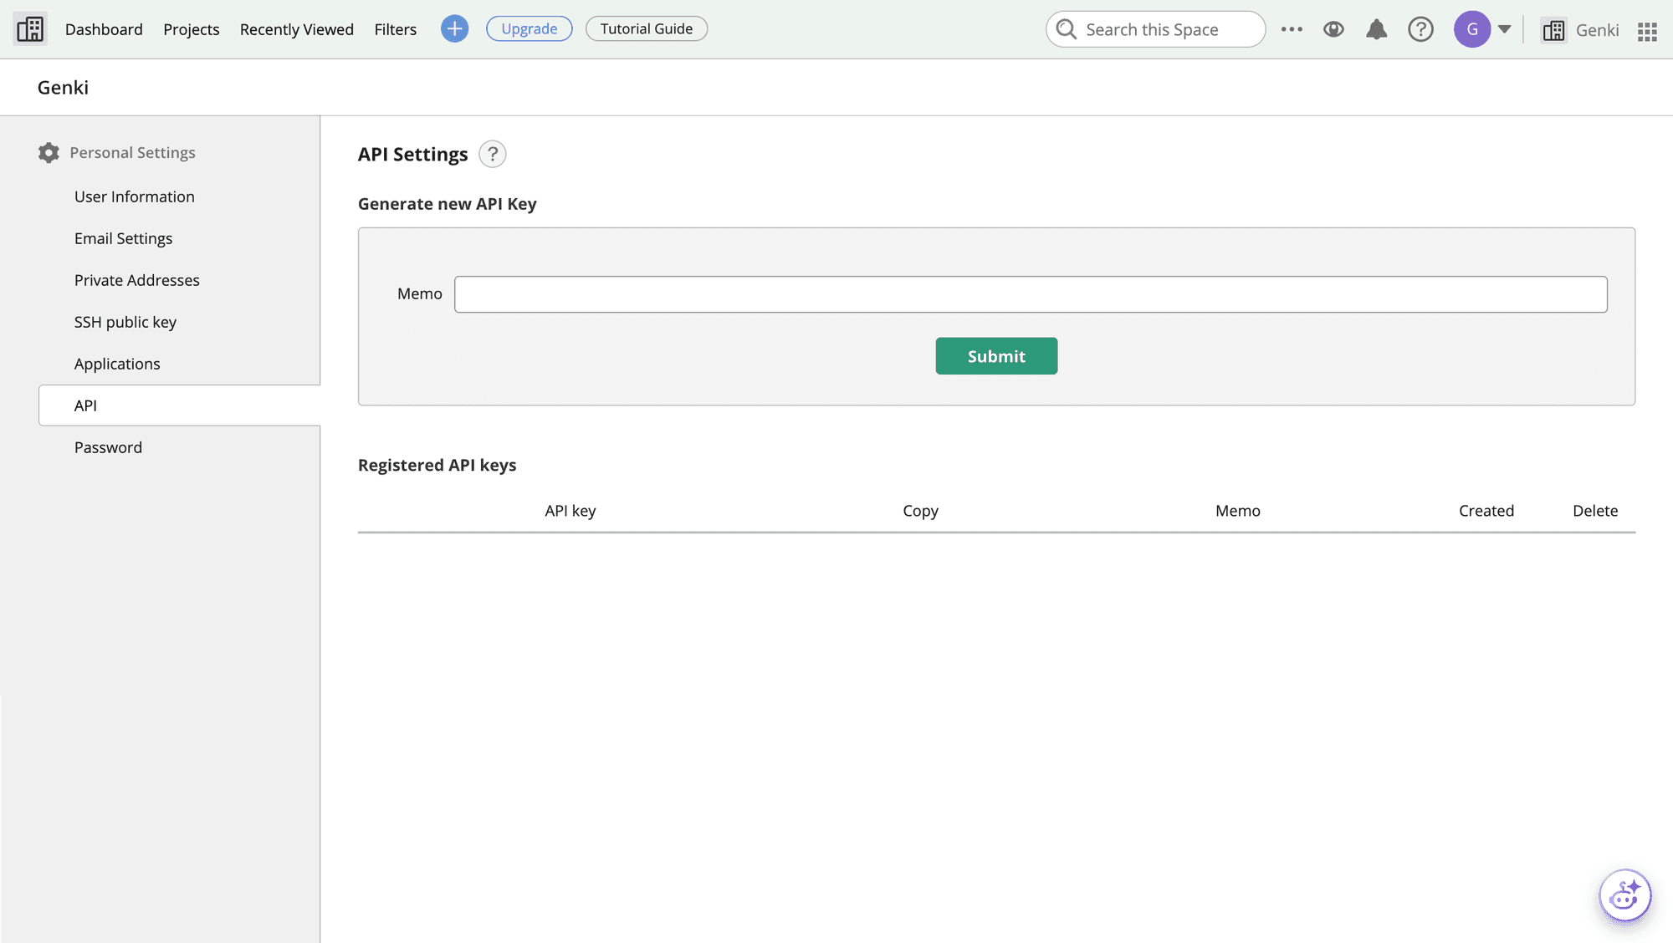Screen dimensions: 1673x943
Task: Click inside the Memo input field
Action: [x=1031, y=293]
